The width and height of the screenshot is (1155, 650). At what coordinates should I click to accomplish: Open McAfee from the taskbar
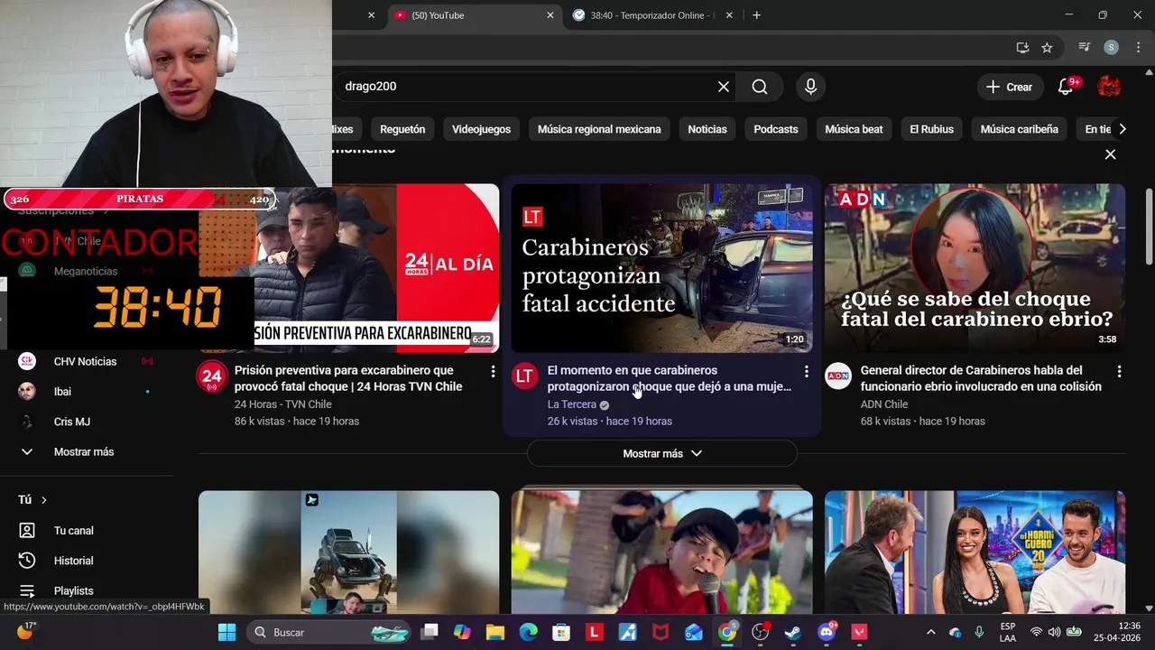(661, 632)
